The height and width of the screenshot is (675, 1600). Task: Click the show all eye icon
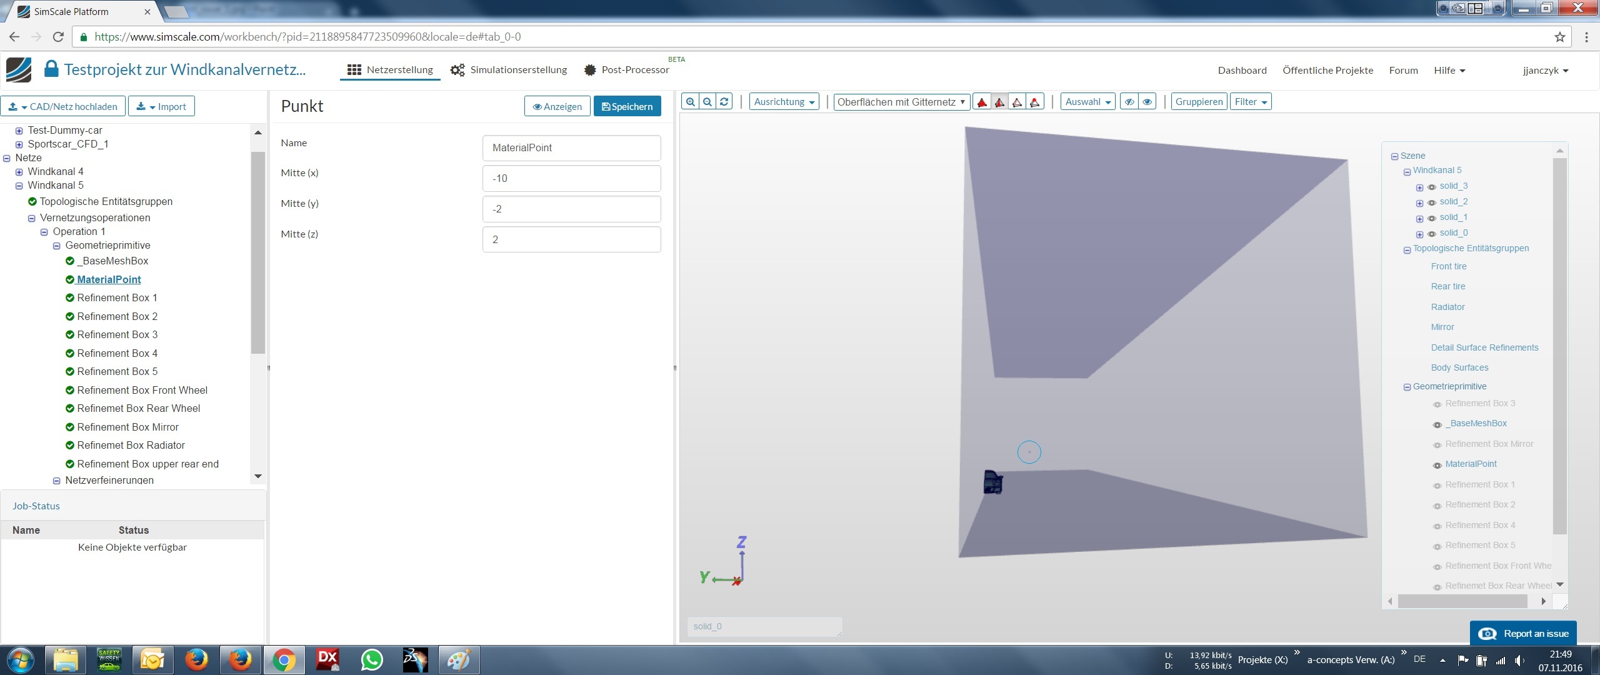(x=1147, y=102)
